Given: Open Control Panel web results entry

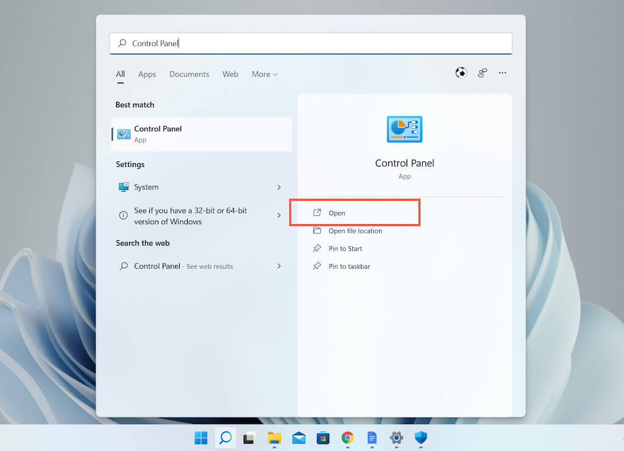Looking at the screenshot, I should pyautogui.click(x=200, y=266).
